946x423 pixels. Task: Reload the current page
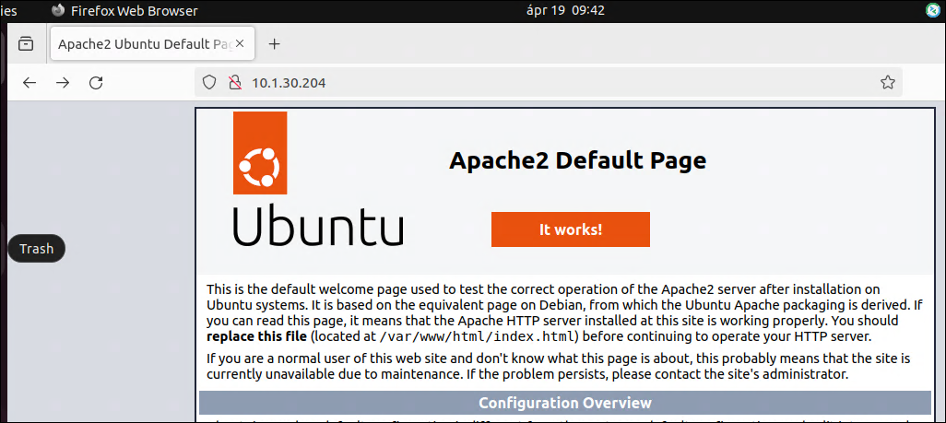click(x=96, y=83)
